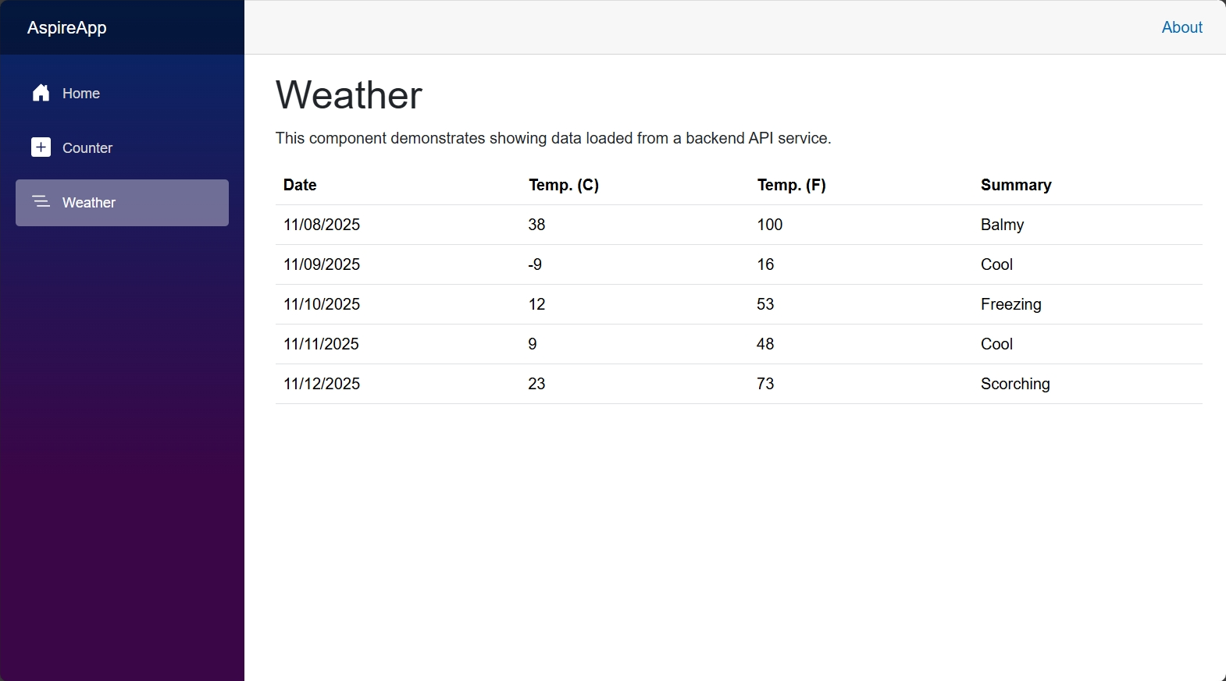Select the Weather label in the sidebar

coord(89,203)
